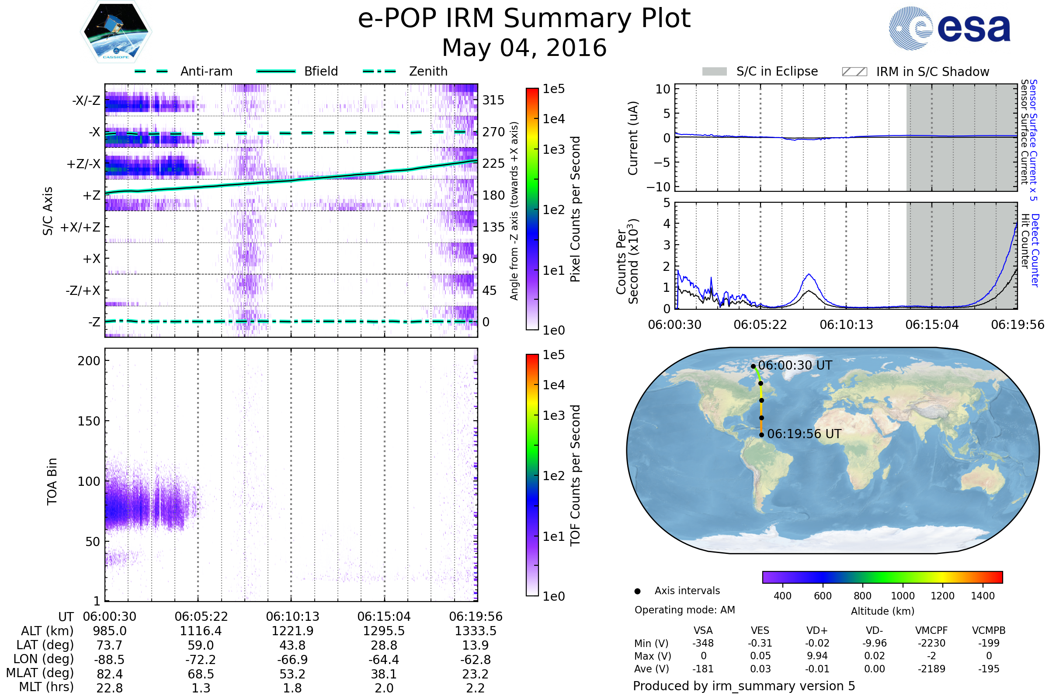Click the IRM in S/C Shadow hatched swatch
The image size is (1049, 699).
(x=854, y=72)
